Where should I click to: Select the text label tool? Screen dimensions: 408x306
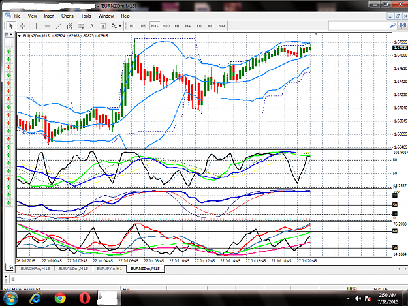[x=103, y=26]
